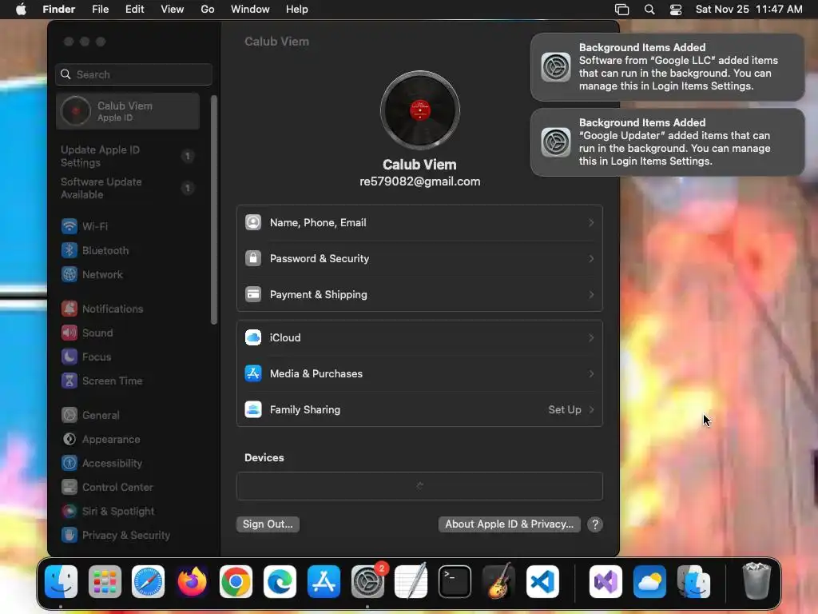The height and width of the screenshot is (614, 818).
Task: Open Media & Purchases row
Action: tap(419, 374)
